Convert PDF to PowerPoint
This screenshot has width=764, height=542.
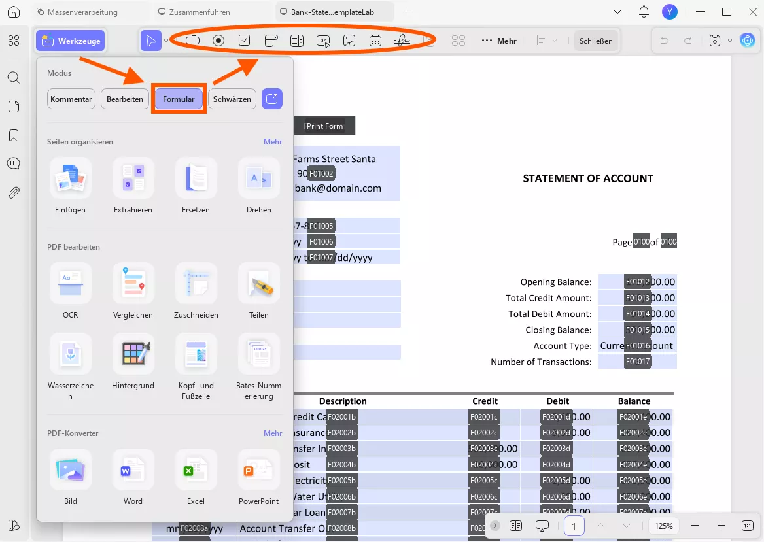(x=259, y=478)
